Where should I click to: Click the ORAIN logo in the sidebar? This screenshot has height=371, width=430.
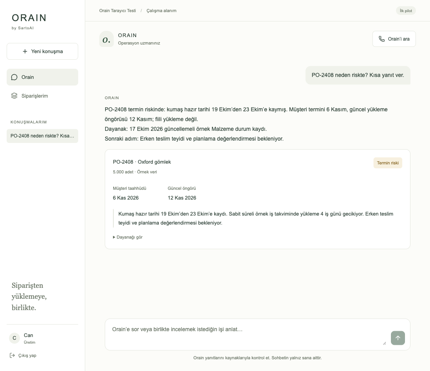click(x=29, y=18)
